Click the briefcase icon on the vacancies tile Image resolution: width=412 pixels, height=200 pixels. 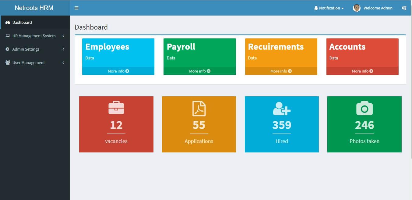click(x=116, y=108)
